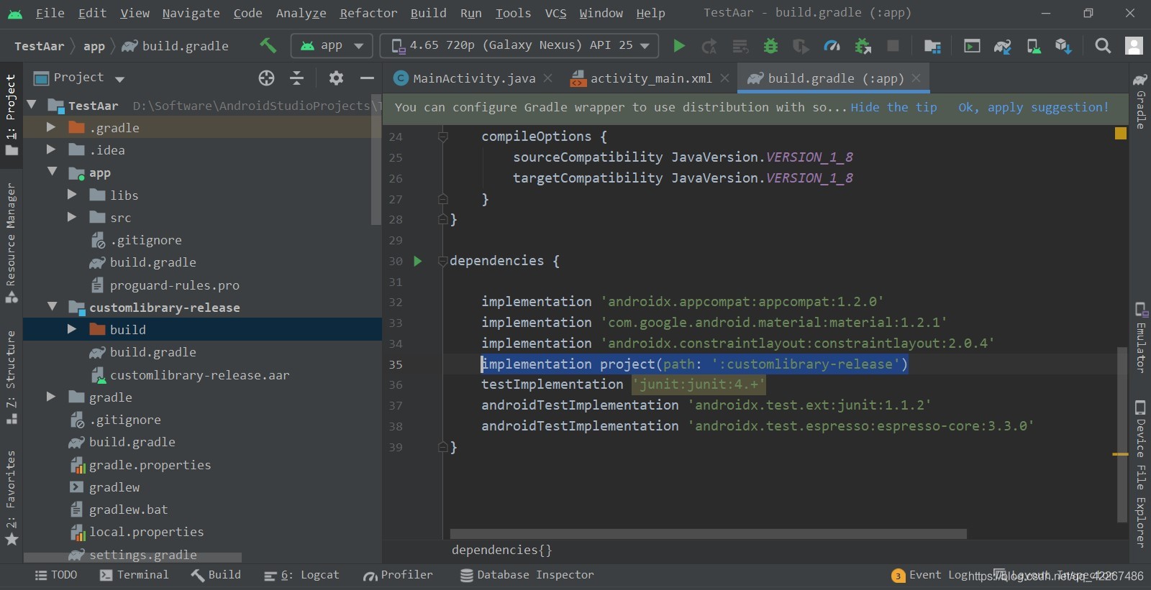This screenshot has height=590, width=1151.
Task: Open the app run configuration dropdown
Action: 332,45
